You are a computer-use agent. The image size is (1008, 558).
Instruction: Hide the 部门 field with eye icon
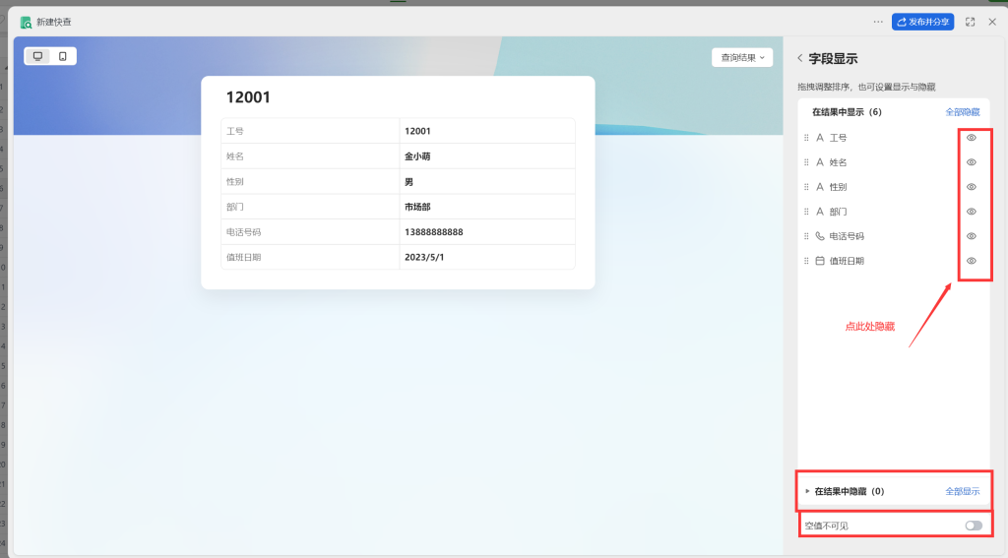(x=971, y=212)
